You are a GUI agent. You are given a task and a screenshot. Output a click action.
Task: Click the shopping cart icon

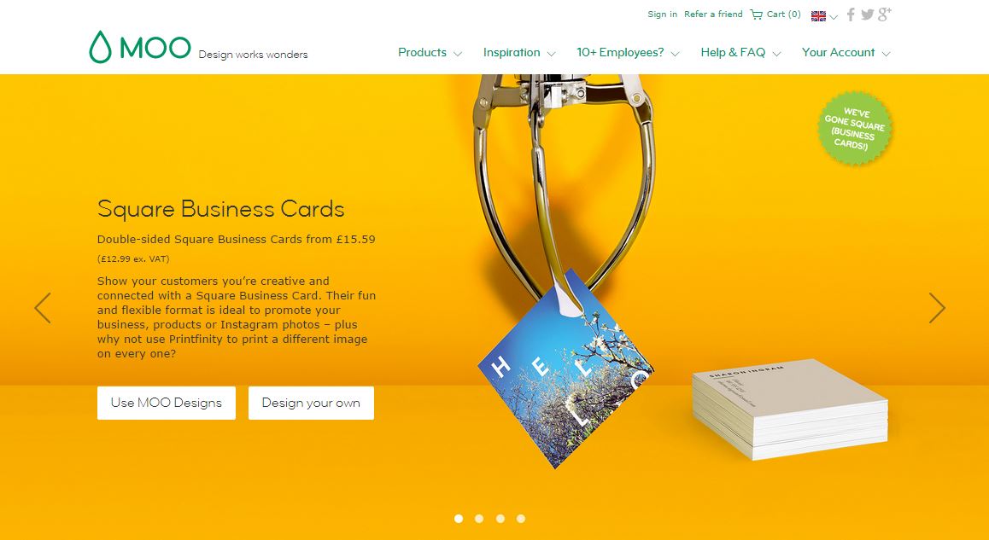click(756, 14)
